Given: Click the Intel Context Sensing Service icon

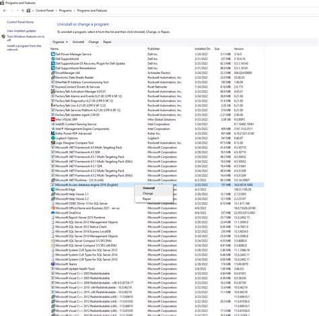Looking at the screenshot, I should [x=53, y=124].
